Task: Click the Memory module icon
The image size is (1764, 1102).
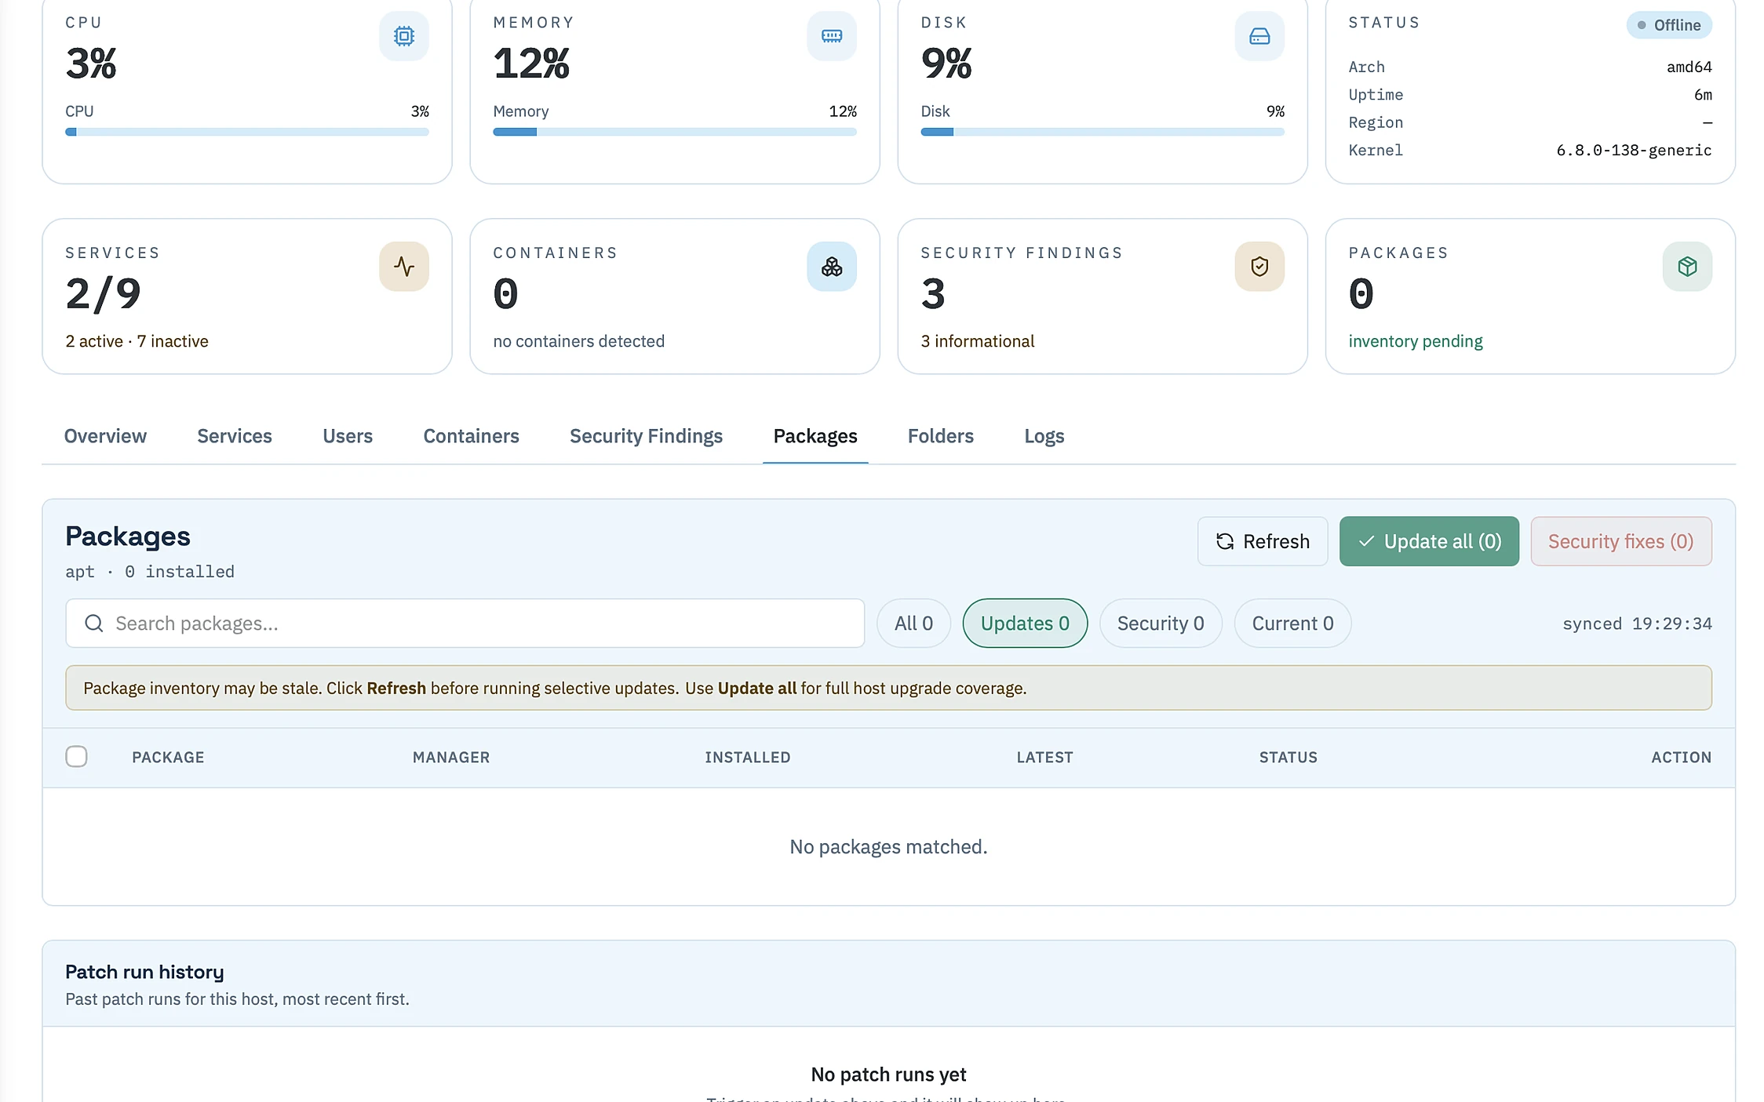Action: tap(832, 36)
